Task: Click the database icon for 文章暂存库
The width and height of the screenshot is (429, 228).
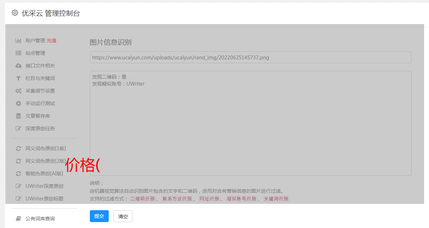Action: click(19, 116)
